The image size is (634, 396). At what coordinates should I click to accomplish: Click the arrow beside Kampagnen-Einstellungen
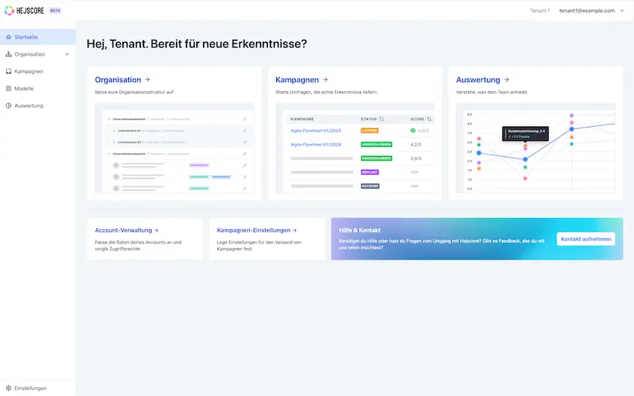tap(294, 230)
